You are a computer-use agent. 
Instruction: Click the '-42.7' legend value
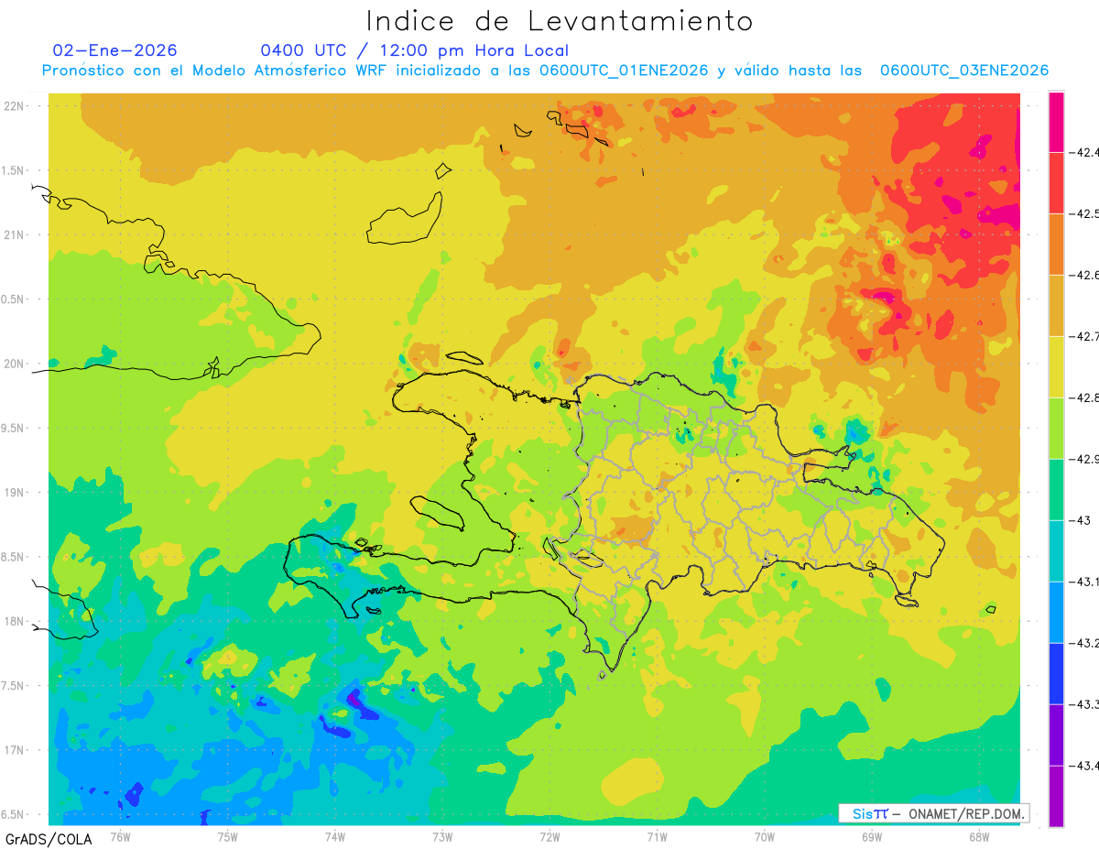coord(1083,336)
